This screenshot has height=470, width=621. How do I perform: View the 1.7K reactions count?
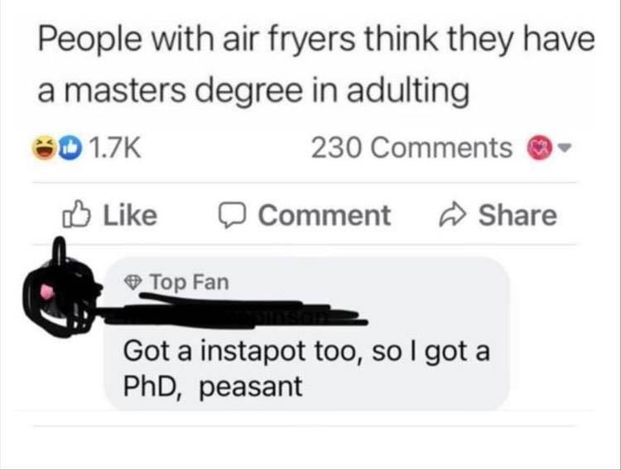pyautogui.click(x=115, y=148)
